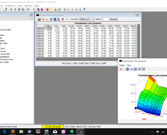Select the 'e Pressure Econ' item in left list
Viewport: 167px width, 135px height.
(7, 59)
